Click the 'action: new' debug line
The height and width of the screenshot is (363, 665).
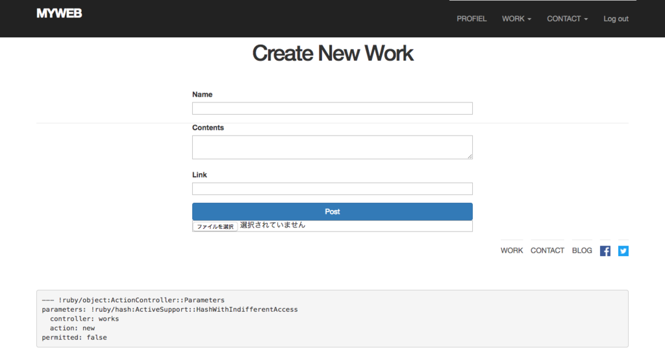tap(73, 328)
